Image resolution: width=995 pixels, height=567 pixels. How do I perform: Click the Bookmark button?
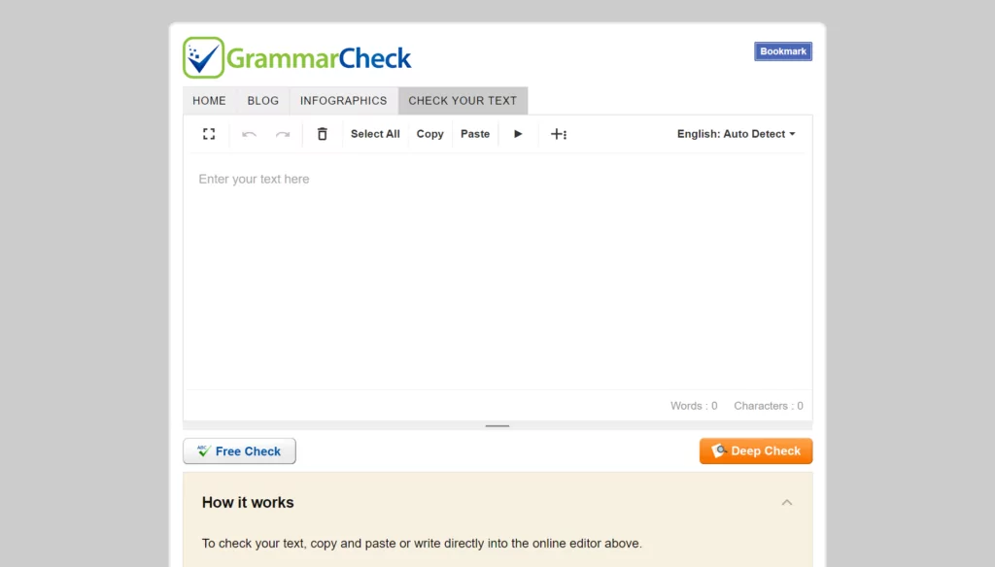click(782, 51)
